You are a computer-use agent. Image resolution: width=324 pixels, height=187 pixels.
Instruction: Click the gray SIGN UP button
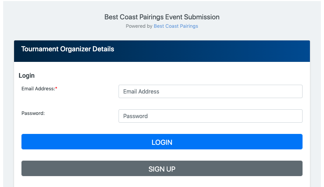pyautogui.click(x=162, y=168)
